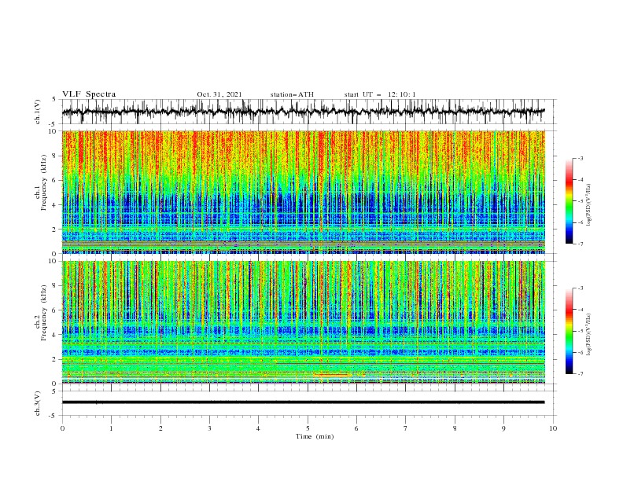Click the '-3' label on ch.1 colorbar
The width and height of the screenshot is (623, 481).
(581, 158)
